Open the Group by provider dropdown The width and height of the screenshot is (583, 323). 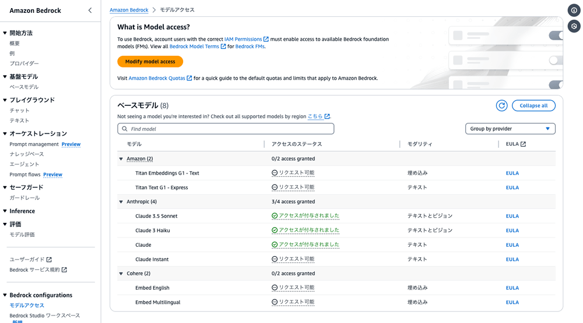coord(510,129)
